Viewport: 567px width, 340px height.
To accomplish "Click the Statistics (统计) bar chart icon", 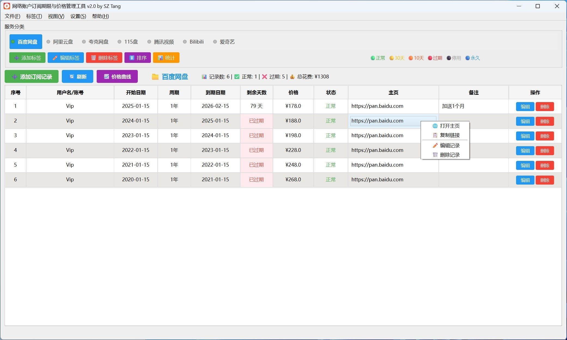I will 160,58.
